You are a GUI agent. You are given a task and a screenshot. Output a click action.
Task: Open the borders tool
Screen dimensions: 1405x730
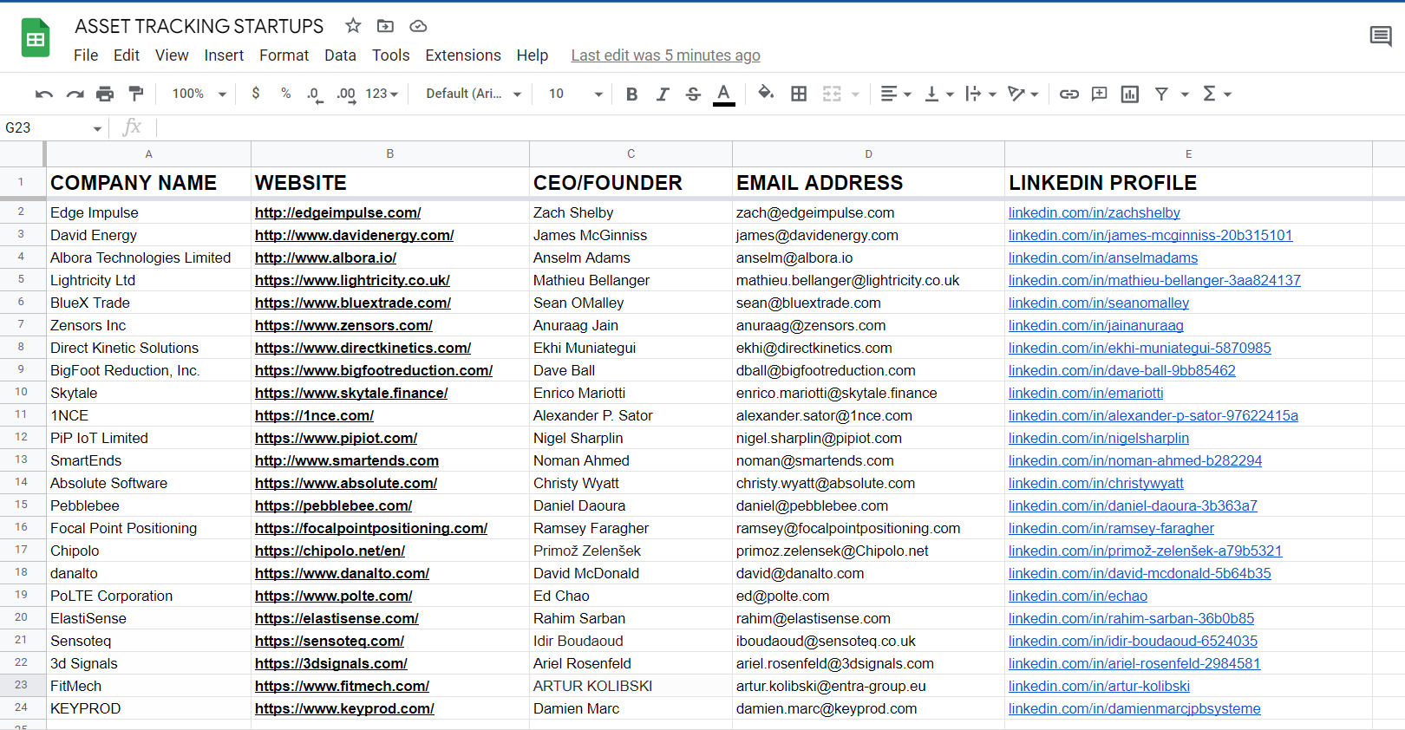pos(799,94)
